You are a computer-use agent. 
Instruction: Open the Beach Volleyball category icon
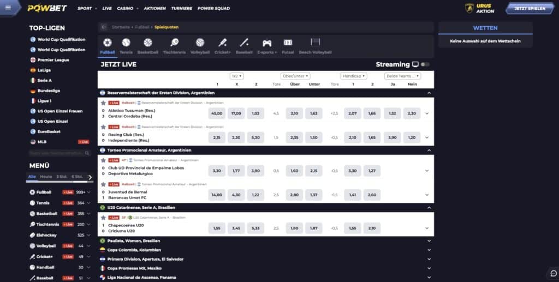315,43
